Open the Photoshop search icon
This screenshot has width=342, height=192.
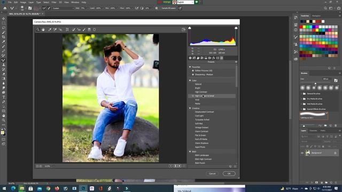325,8
